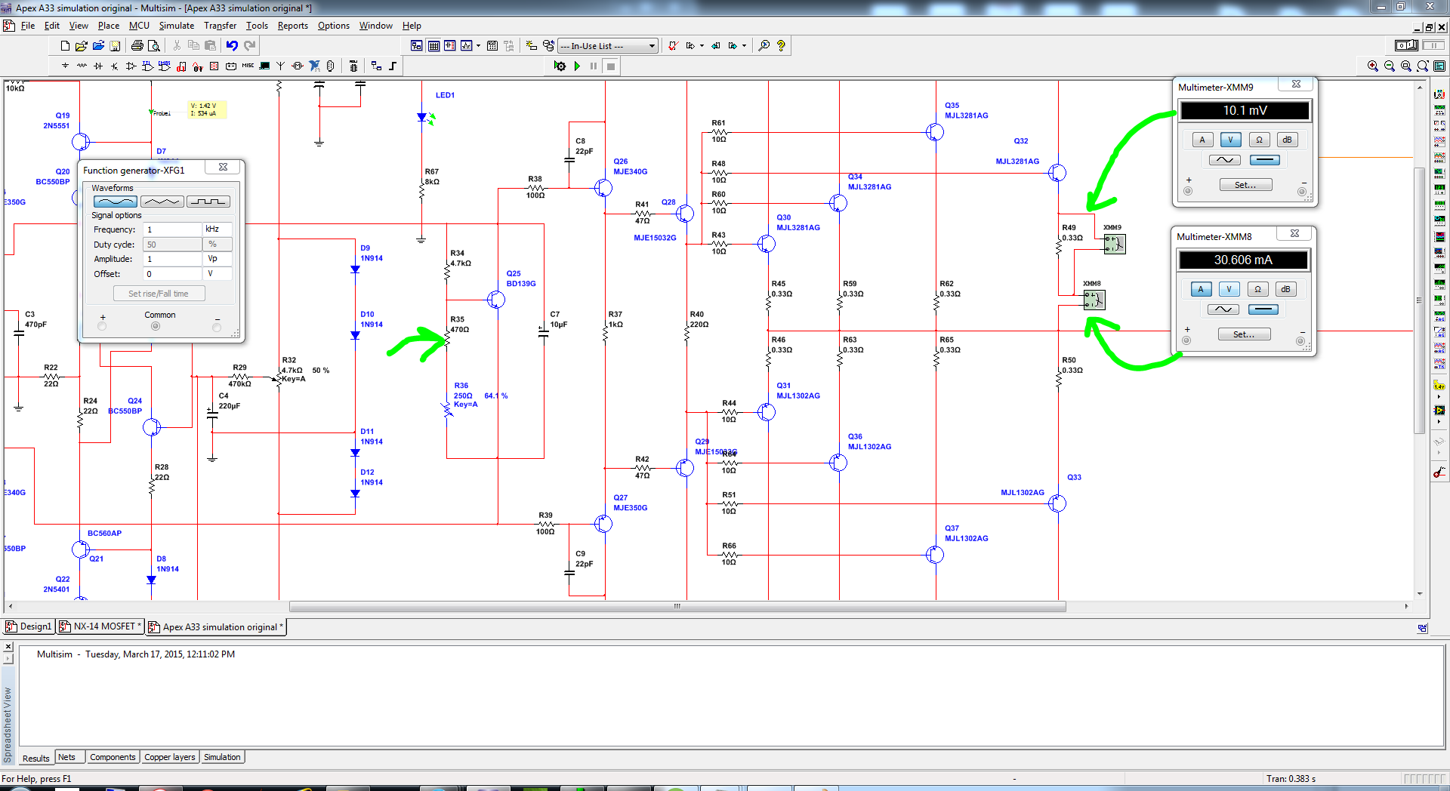Run Electrical Rules Check
Screen dimensions: 1450x791
tap(672, 46)
